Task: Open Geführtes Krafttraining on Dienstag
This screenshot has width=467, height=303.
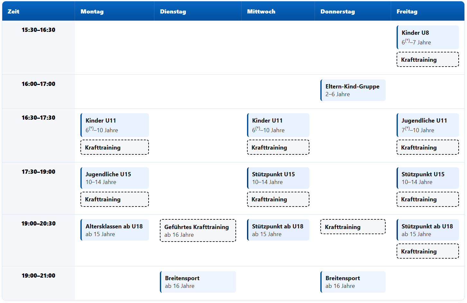Action: [198, 231]
